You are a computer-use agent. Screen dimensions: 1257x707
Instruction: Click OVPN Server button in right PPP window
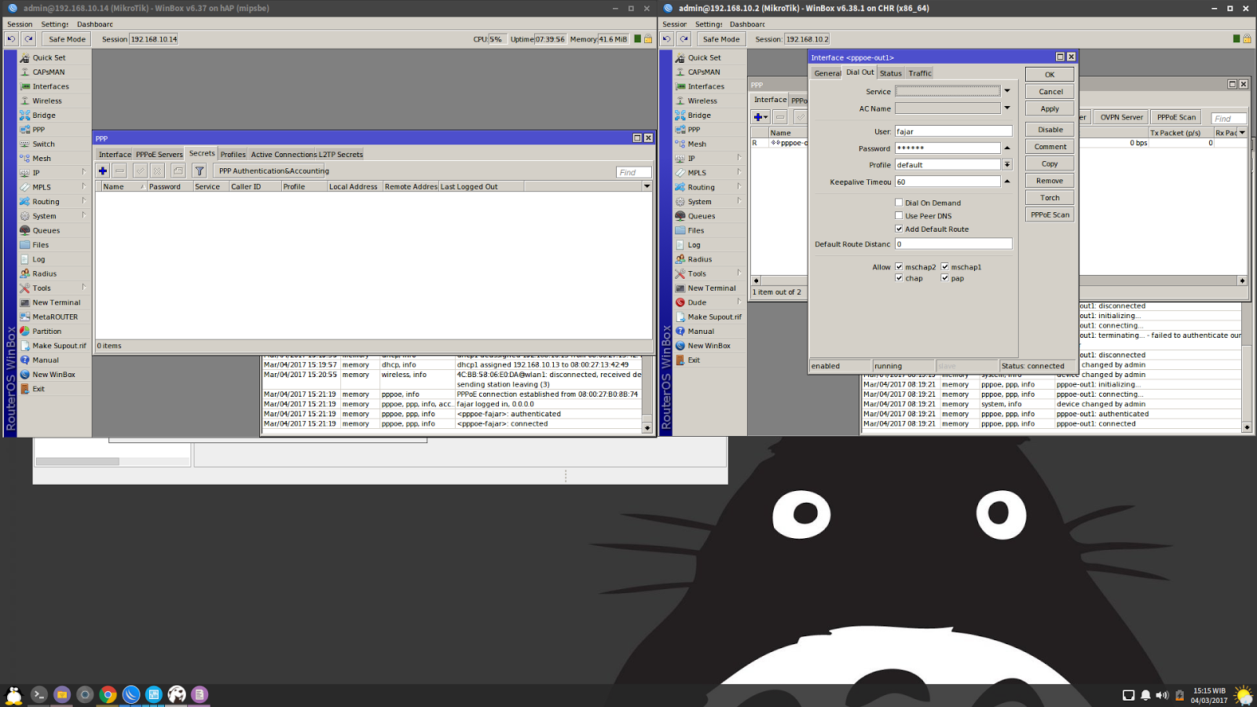pos(1121,117)
